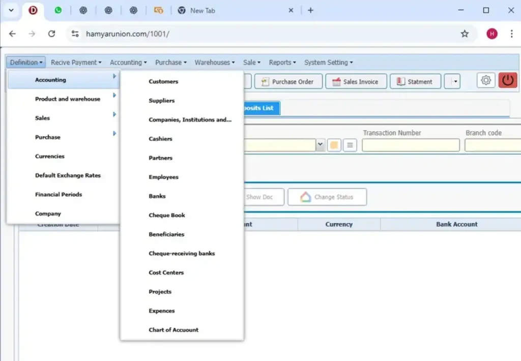Expand the toolbar overflow dropdown arrow
Image resolution: width=521 pixels, height=361 pixels.
(455, 81)
